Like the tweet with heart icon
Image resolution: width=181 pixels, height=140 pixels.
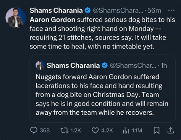point(95,130)
